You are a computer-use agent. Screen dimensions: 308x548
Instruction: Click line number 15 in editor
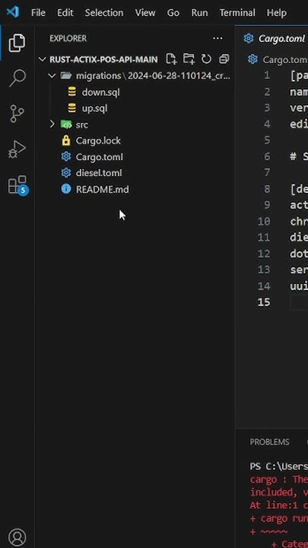click(264, 302)
